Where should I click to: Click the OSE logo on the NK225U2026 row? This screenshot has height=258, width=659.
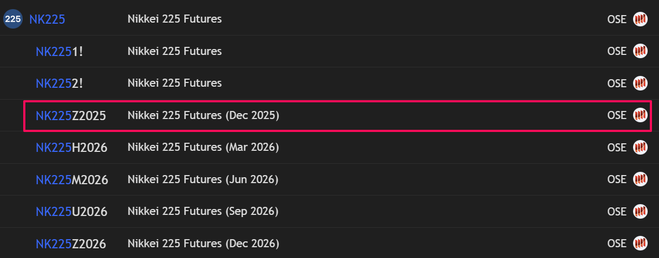(x=640, y=211)
